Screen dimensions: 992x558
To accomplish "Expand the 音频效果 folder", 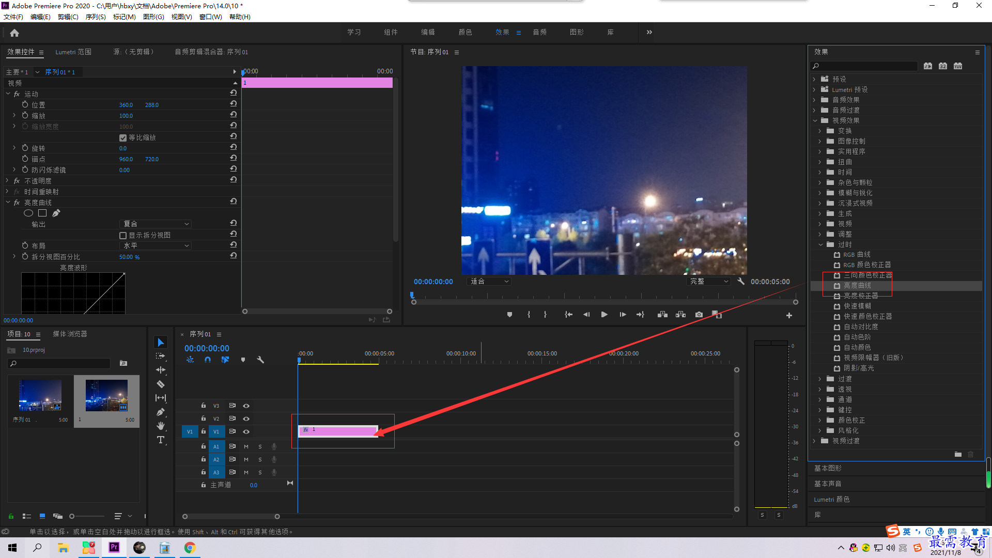I will pos(815,100).
